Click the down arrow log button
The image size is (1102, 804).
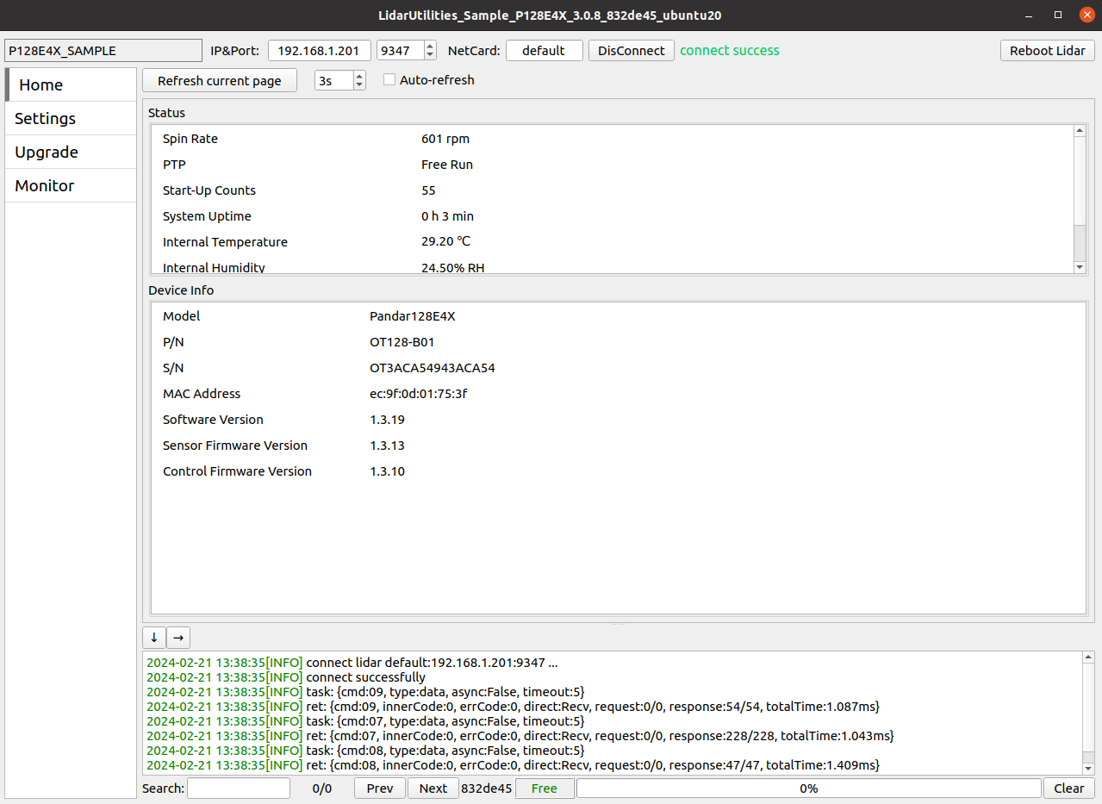tap(154, 638)
